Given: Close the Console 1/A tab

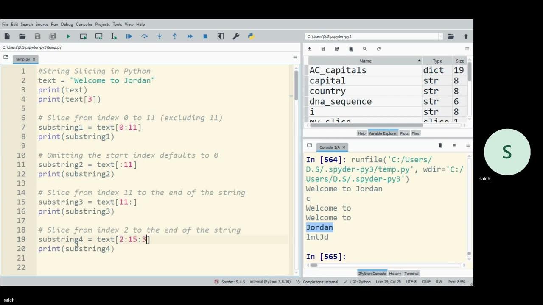Looking at the screenshot, I should tap(344, 147).
